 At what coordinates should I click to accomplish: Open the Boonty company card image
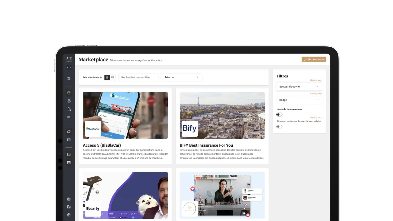[x=125, y=195]
